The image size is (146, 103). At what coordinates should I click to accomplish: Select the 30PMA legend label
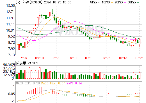132,2
